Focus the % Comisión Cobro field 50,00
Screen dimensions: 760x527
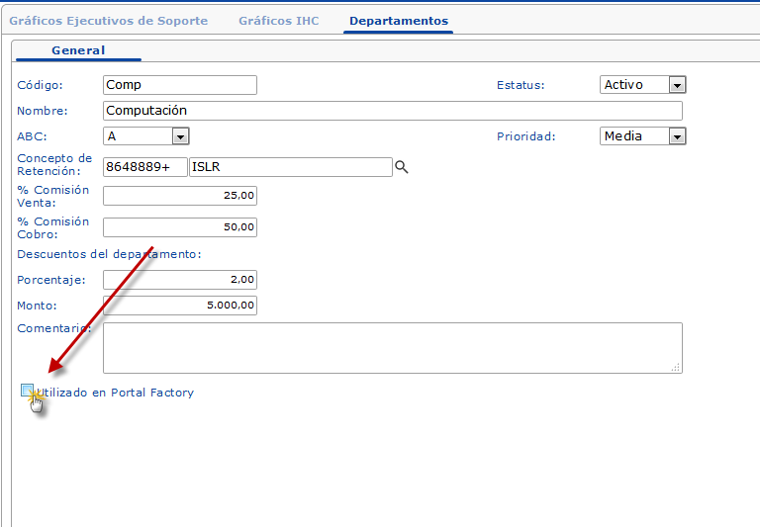click(180, 227)
